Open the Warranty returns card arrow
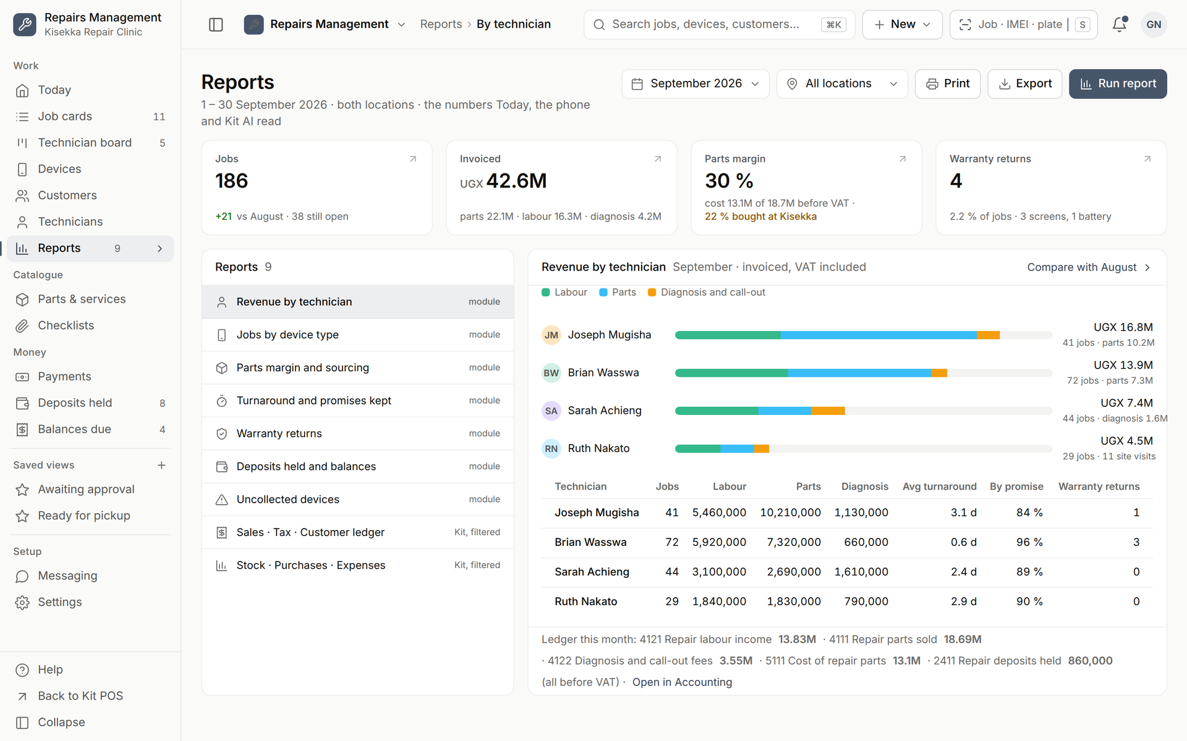 1147,159
